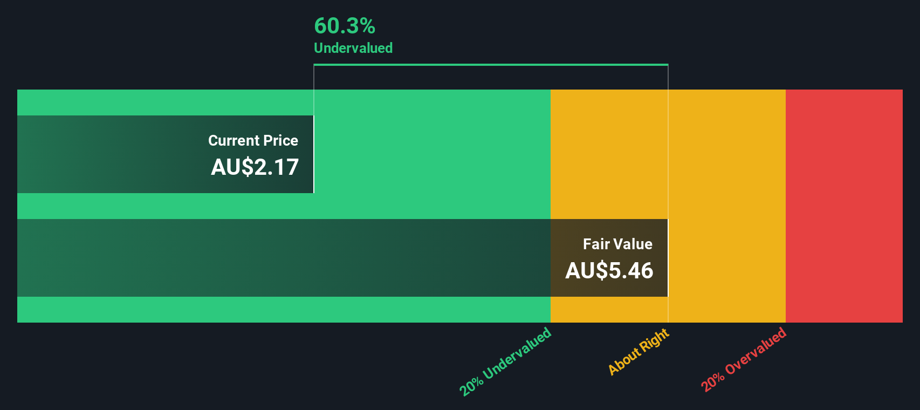The image size is (920, 410).
Task: Click the 20% Undervalued axis label
Action: click(505, 361)
